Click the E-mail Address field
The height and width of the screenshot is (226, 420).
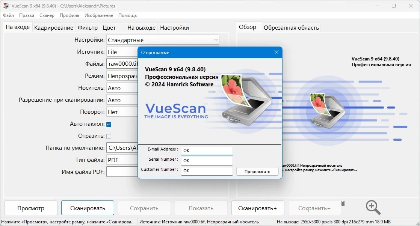[x=207, y=151]
